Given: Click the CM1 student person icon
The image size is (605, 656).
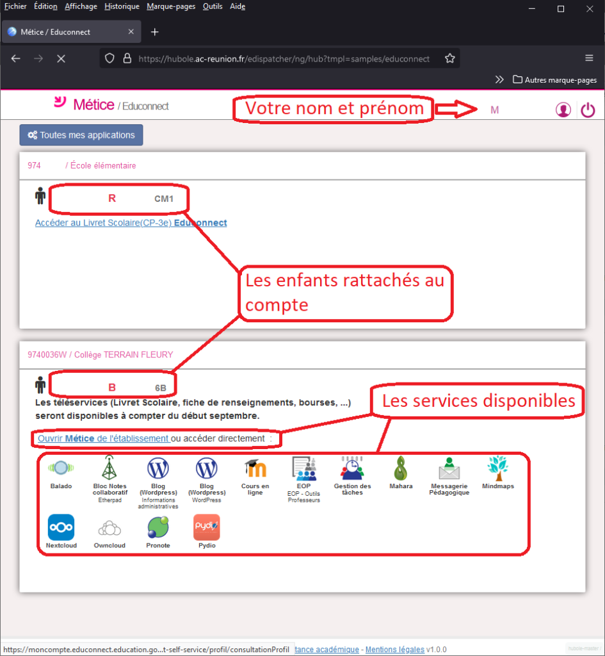Looking at the screenshot, I should (40, 196).
